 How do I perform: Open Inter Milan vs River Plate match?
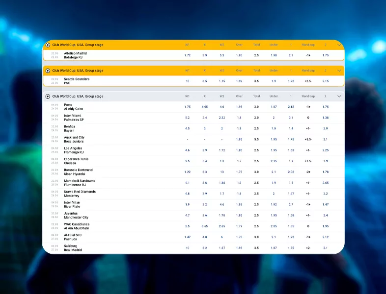click(72, 204)
